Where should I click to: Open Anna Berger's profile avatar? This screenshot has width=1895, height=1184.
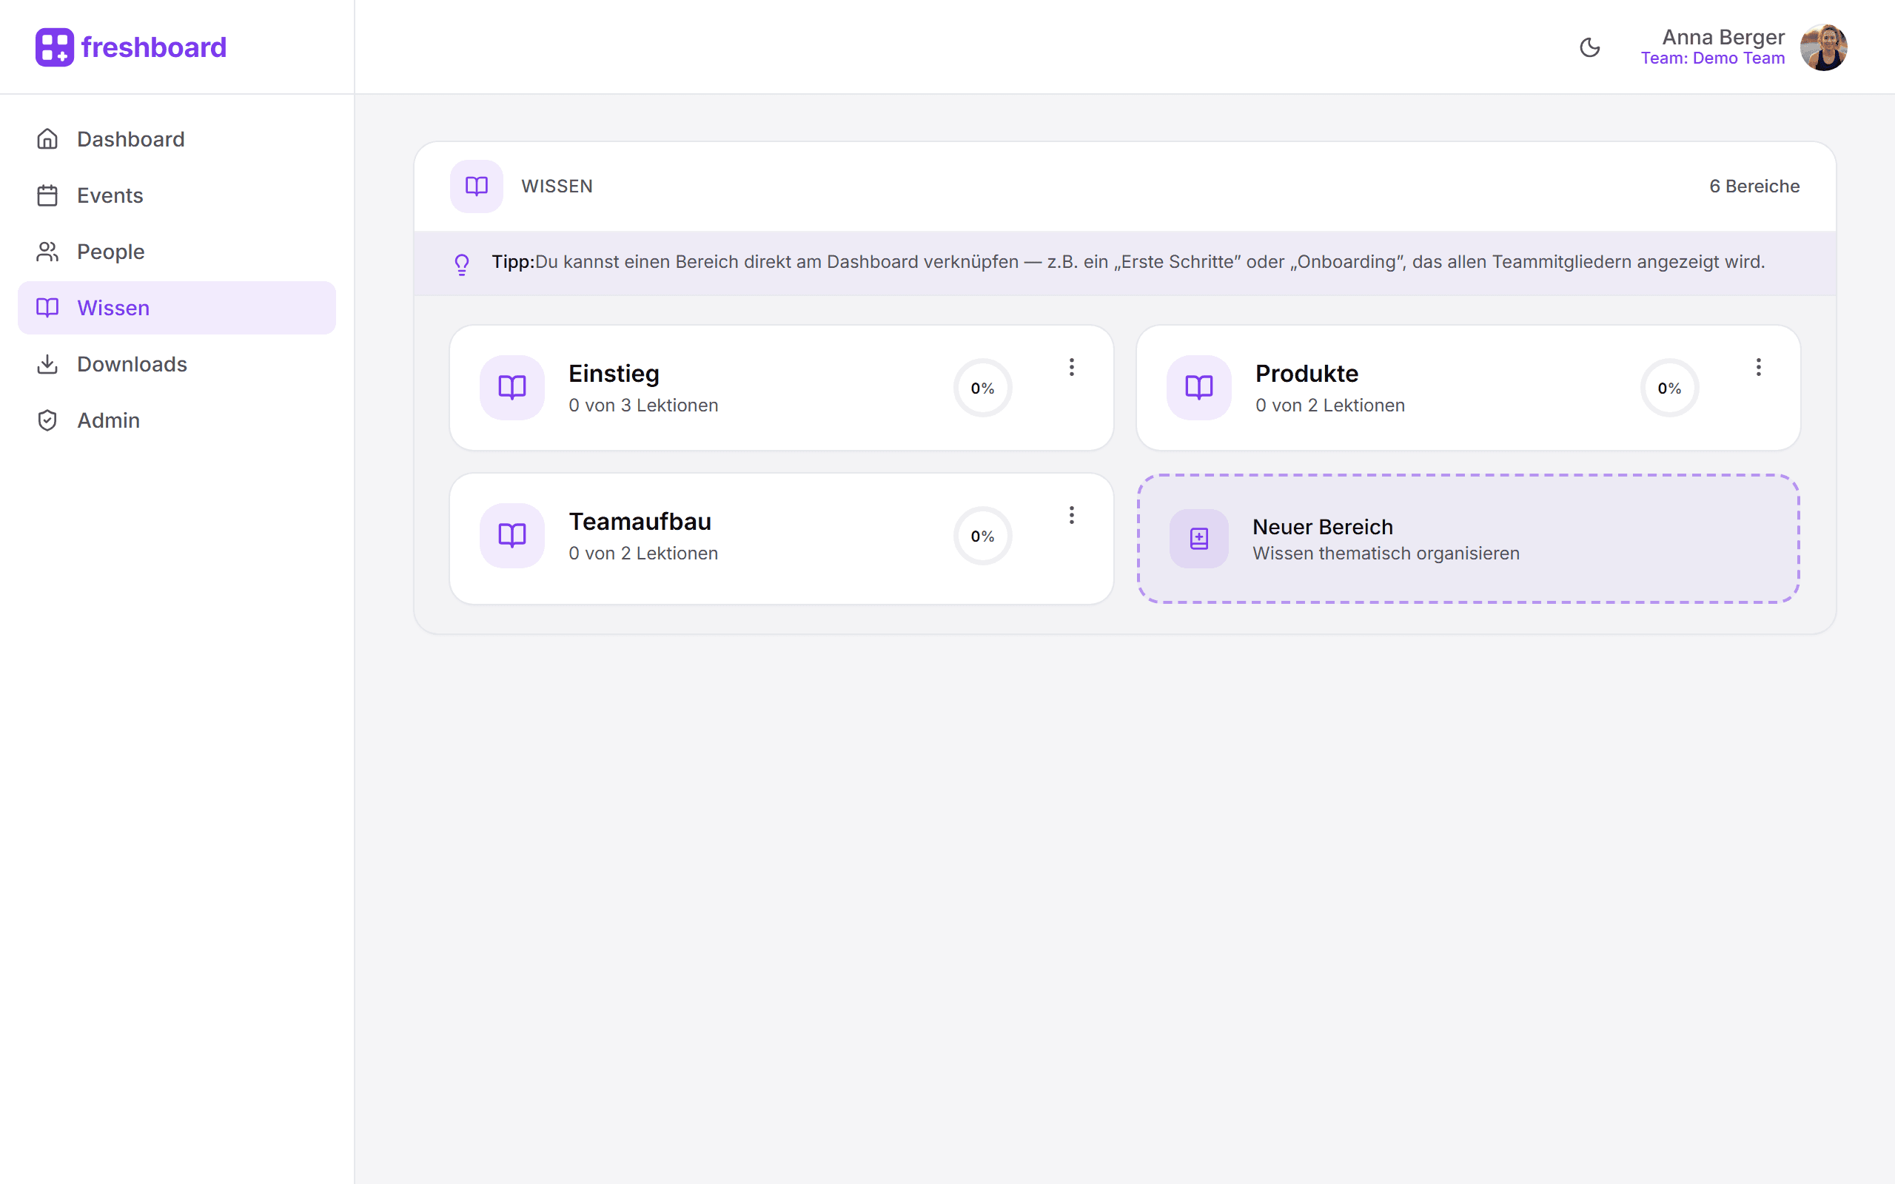(1824, 47)
